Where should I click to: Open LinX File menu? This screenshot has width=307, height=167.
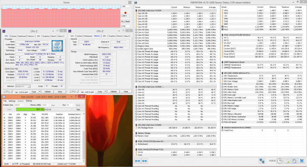pos(5,101)
